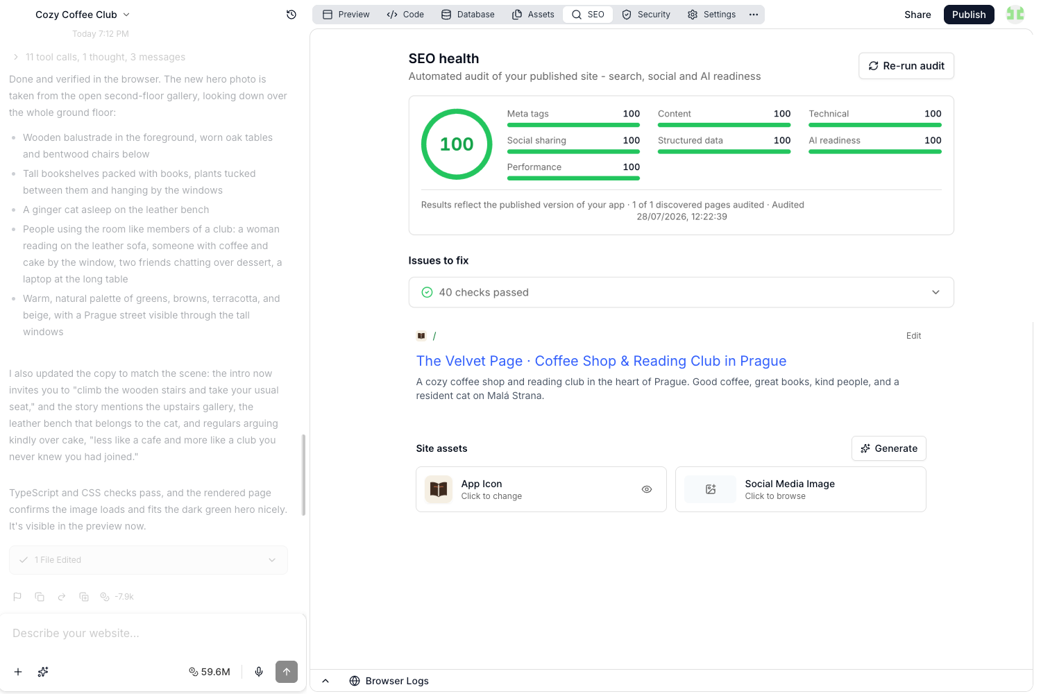Open Browser Logs
Image resolution: width=1041 pixels, height=694 pixels.
(389, 681)
